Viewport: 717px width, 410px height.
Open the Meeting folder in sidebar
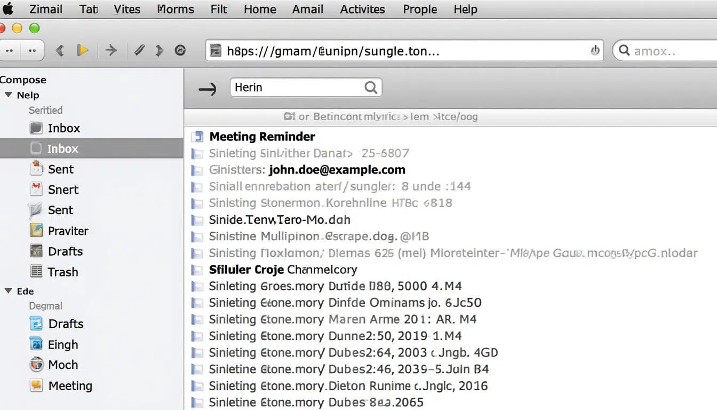click(x=70, y=385)
